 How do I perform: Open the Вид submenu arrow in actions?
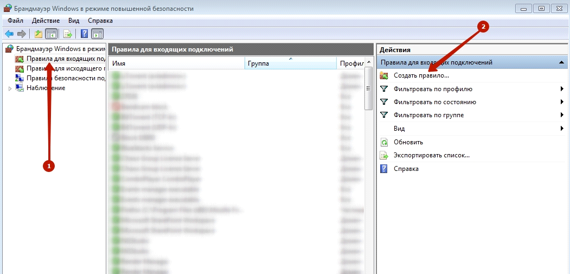pyautogui.click(x=562, y=129)
